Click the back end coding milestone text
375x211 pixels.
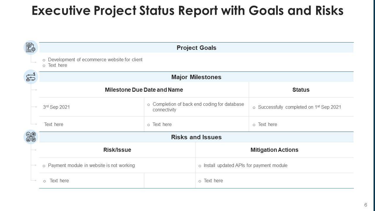198,107
